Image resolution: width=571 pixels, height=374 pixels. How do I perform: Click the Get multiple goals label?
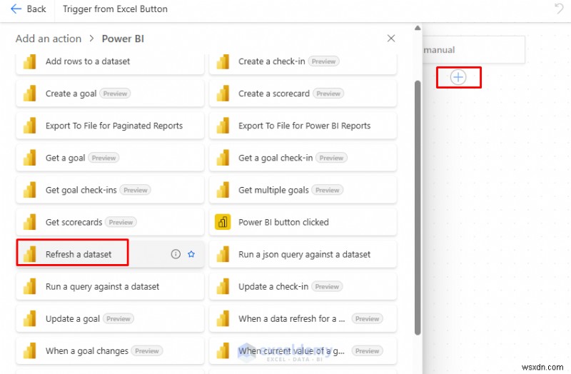pyautogui.click(x=273, y=190)
